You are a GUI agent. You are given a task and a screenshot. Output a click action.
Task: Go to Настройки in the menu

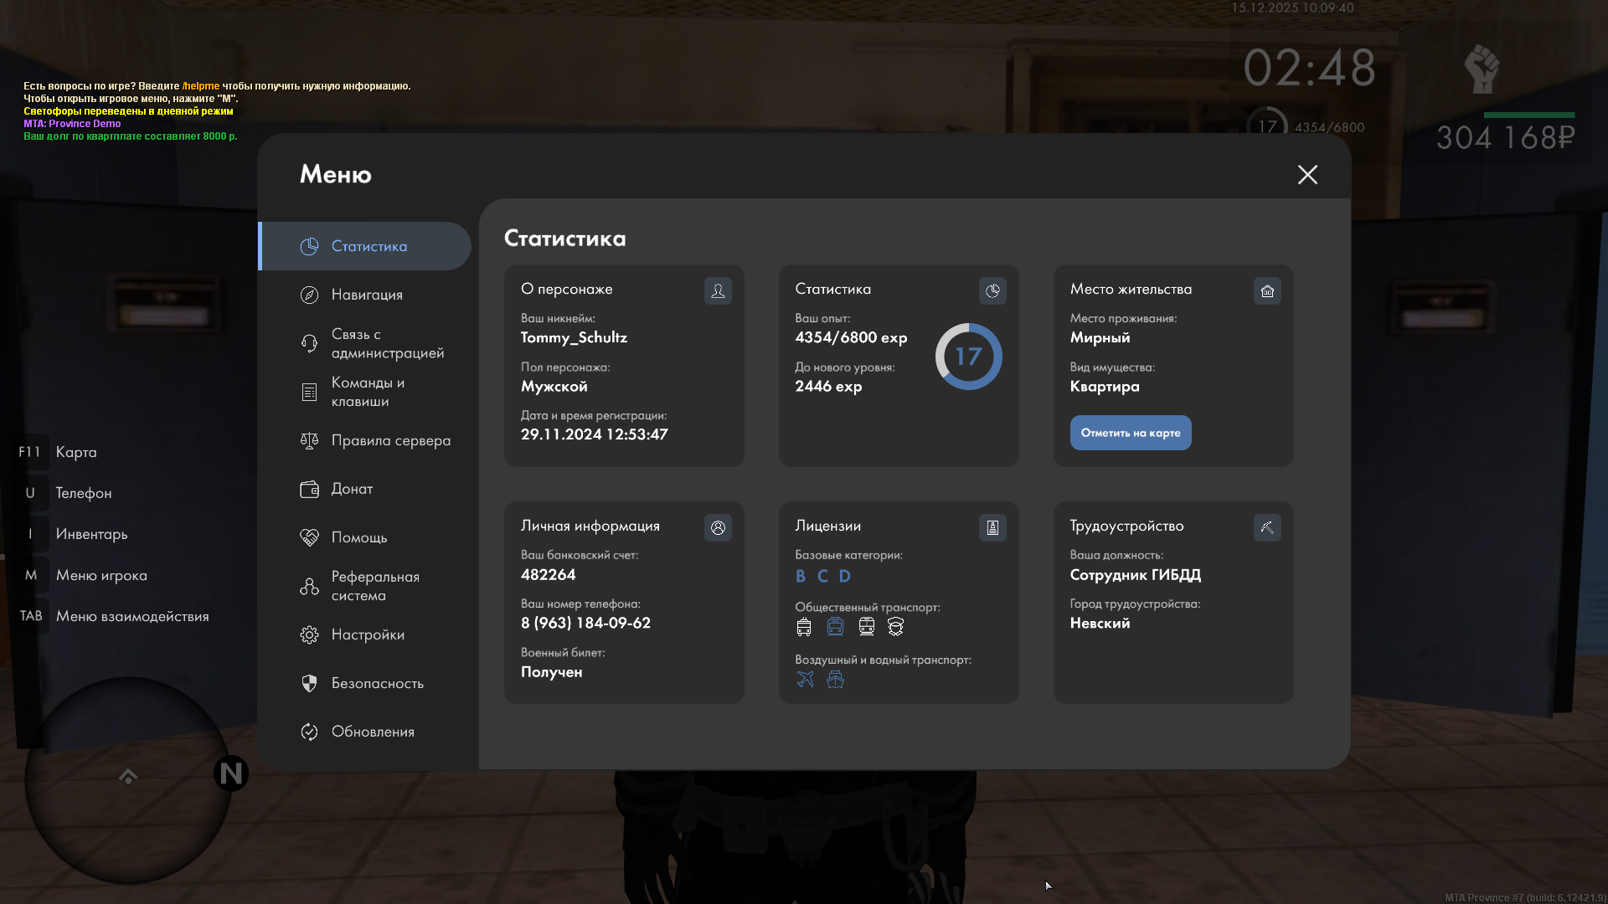click(x=368, y=634)
